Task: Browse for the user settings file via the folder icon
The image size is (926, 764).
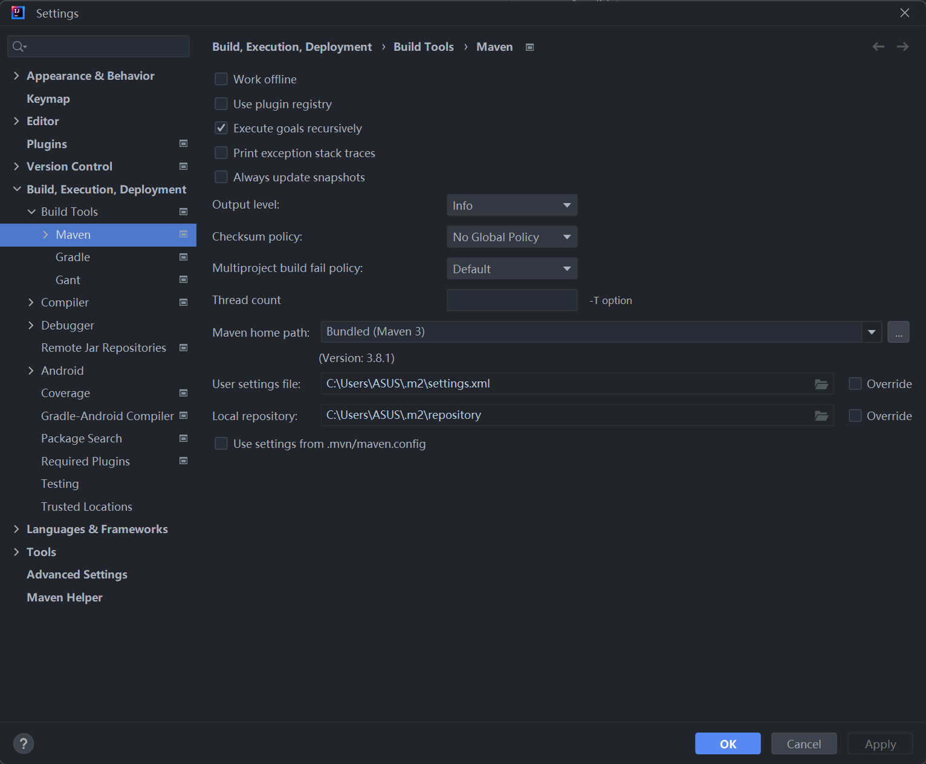Action: coord(821,384)
